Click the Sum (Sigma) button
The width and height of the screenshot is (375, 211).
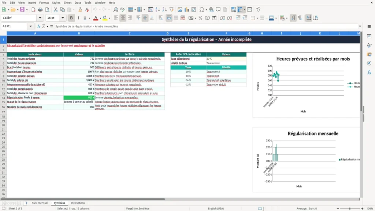(x=44, y=26)
